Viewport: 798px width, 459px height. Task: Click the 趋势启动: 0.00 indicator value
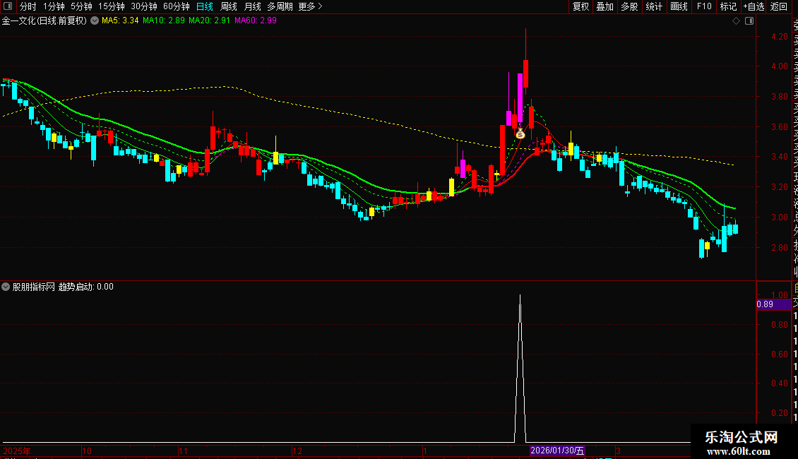point(86,287)
